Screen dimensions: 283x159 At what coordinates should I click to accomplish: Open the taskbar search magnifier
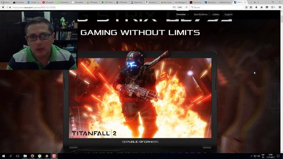pyautogui.click(x=11, y=156)
